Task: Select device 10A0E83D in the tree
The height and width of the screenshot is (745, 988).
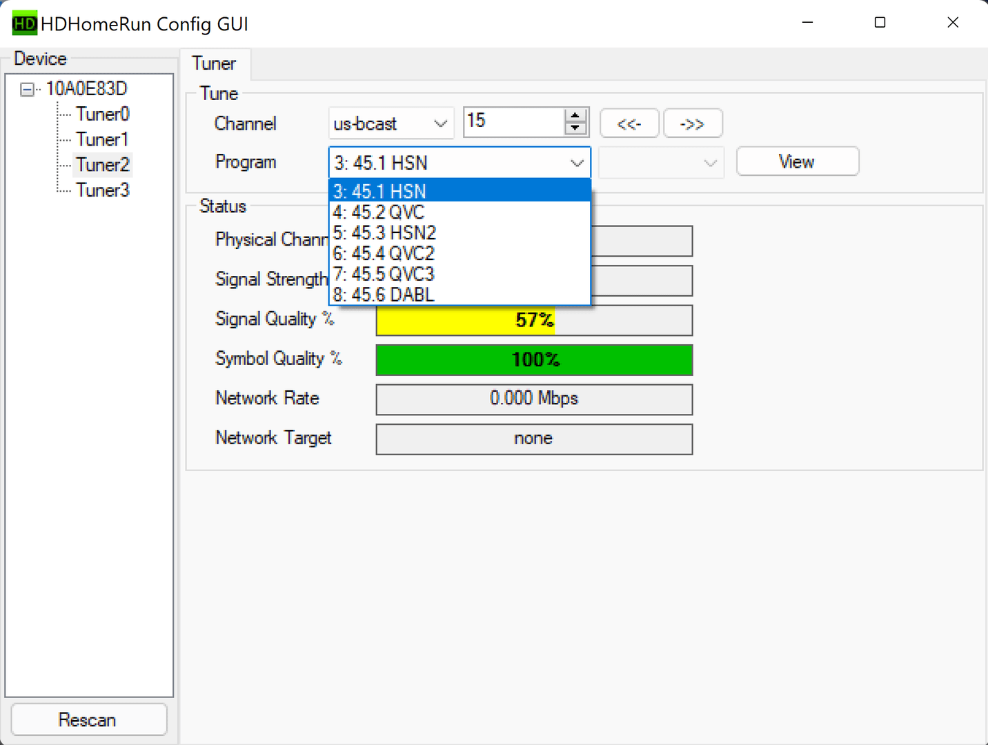Action: point(86,89)
